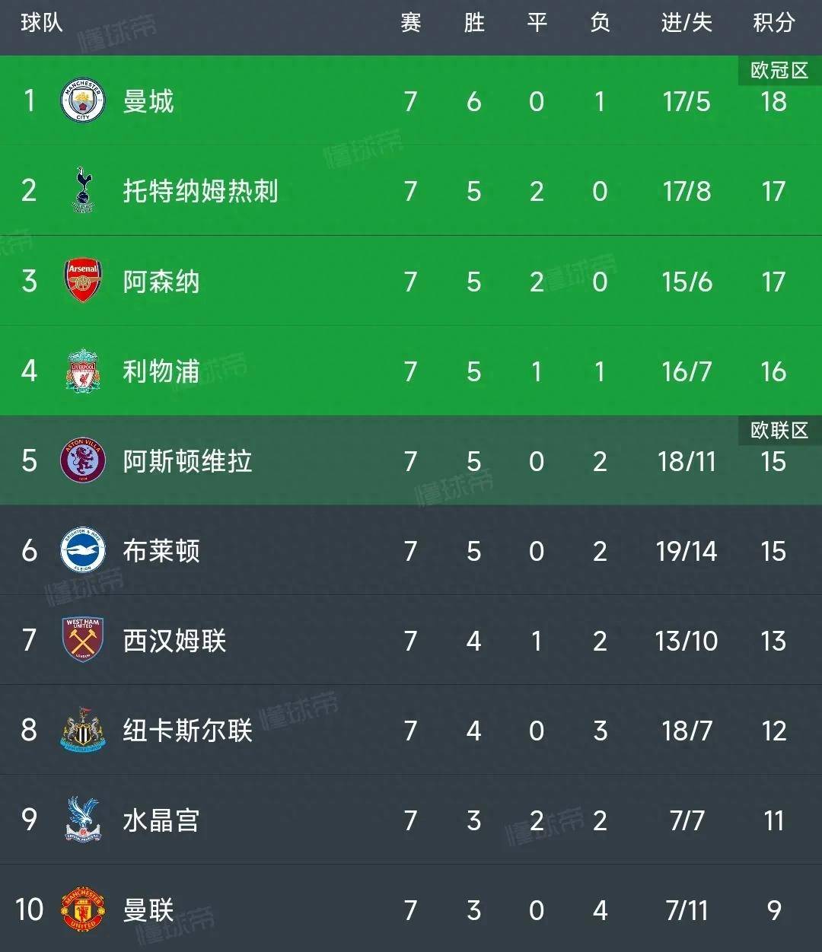
Task: Click the 阿斯顿维拉 team name
Action: tap(187, 460)
